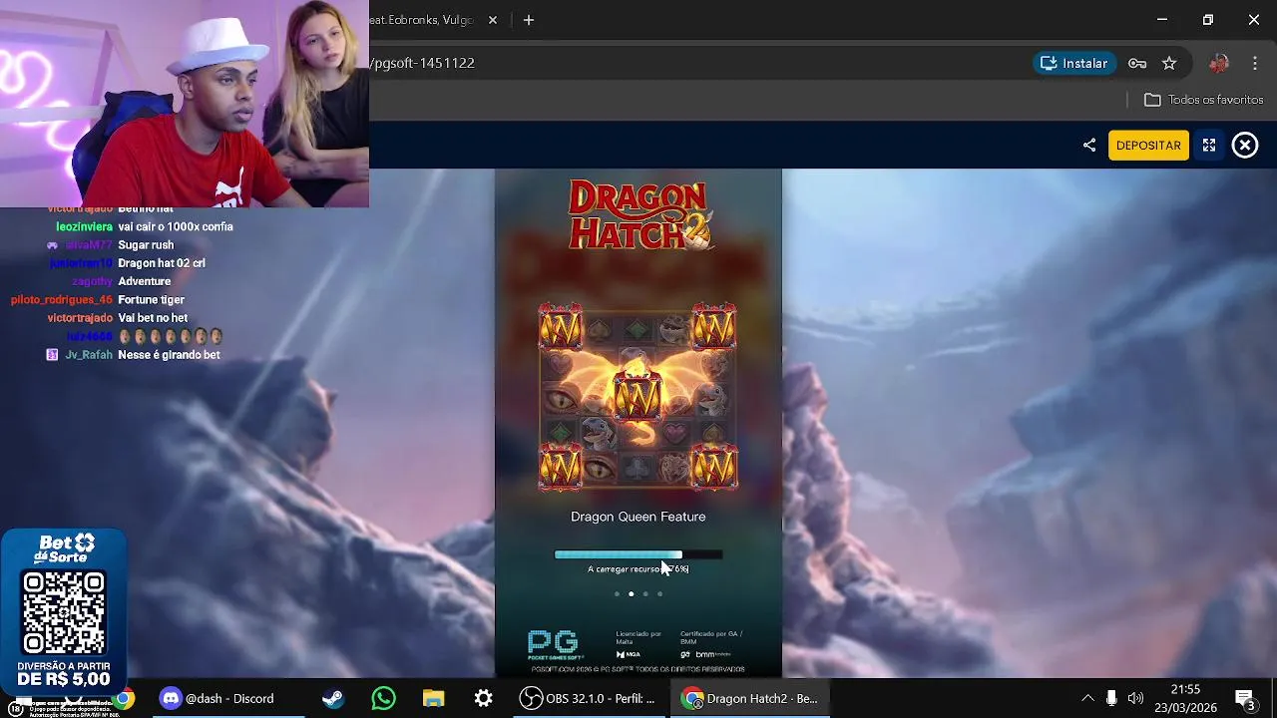Viewport: 1277px width, 718px height.
Task: Click the GA certification logo
Action: click(x=685, y=654)
